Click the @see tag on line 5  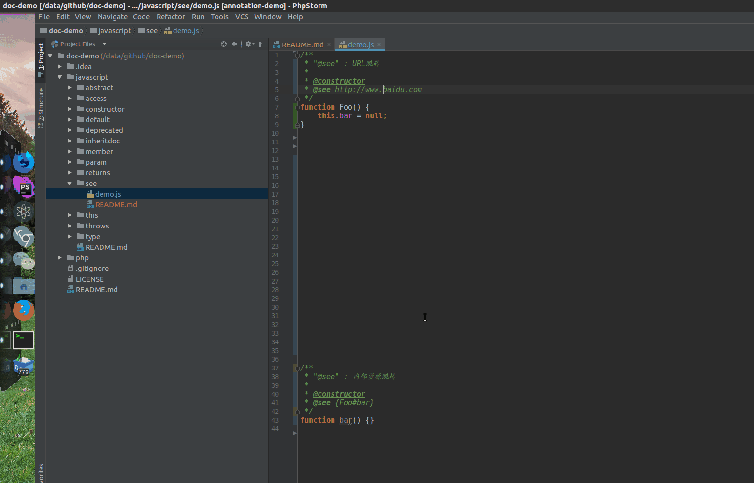point(321,90)
